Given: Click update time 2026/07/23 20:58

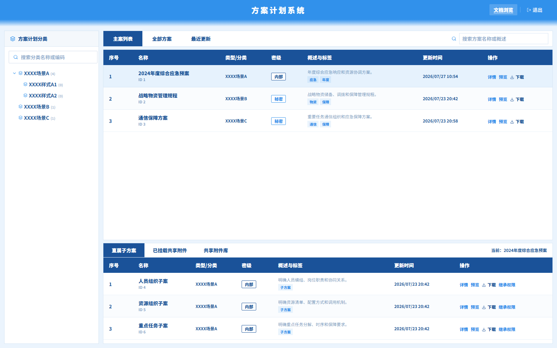Looking at the screenshot, I should tap(440, 121).
